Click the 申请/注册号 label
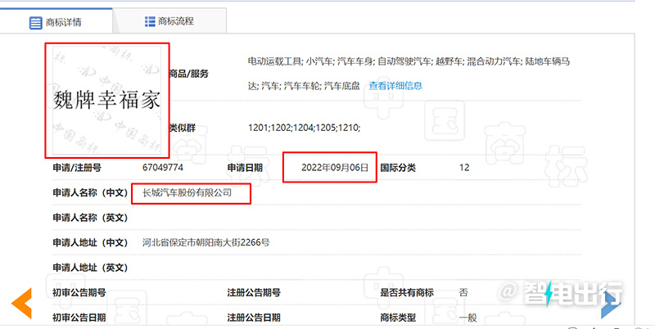Screen dimensions: 655x329 pyautogui.click(x=77, y=168)
